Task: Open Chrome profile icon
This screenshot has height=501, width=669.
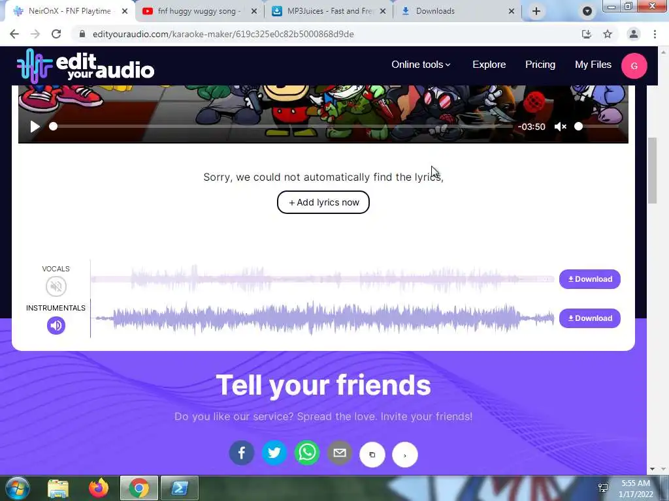Action: (634, 34)
